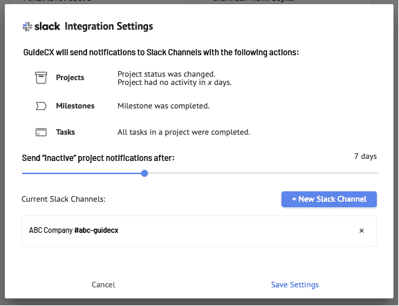Click the Milestones flag icon

pyautogui.click(x=41, y=106)
